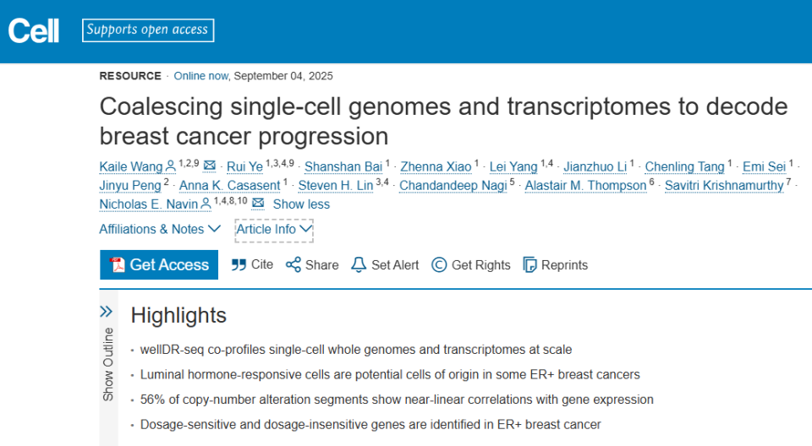
Task: Click the PDF Get Access button
Action: [159, 264]
